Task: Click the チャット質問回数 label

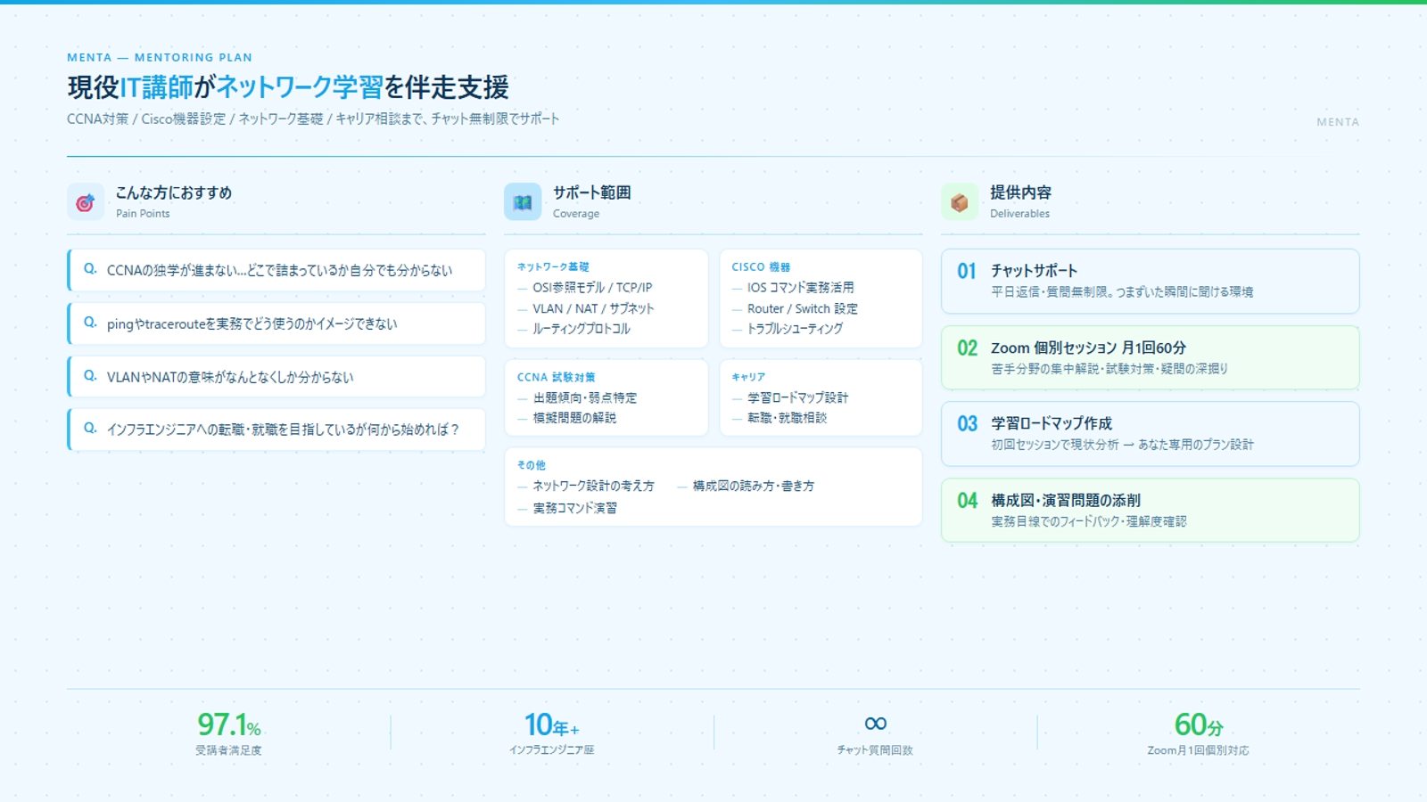Action: (x=875, y=750)
